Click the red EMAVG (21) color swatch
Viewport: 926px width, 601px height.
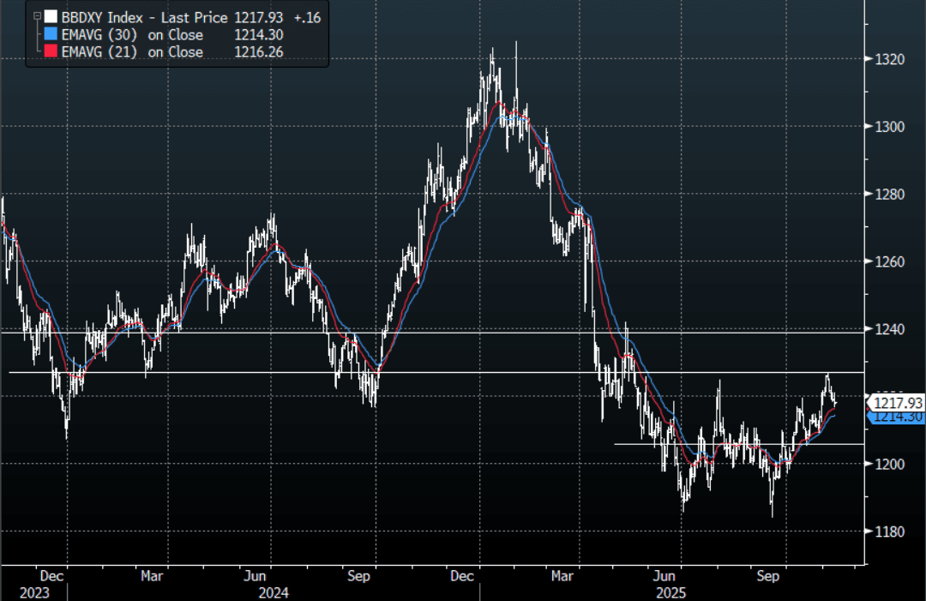click(51, 52)
